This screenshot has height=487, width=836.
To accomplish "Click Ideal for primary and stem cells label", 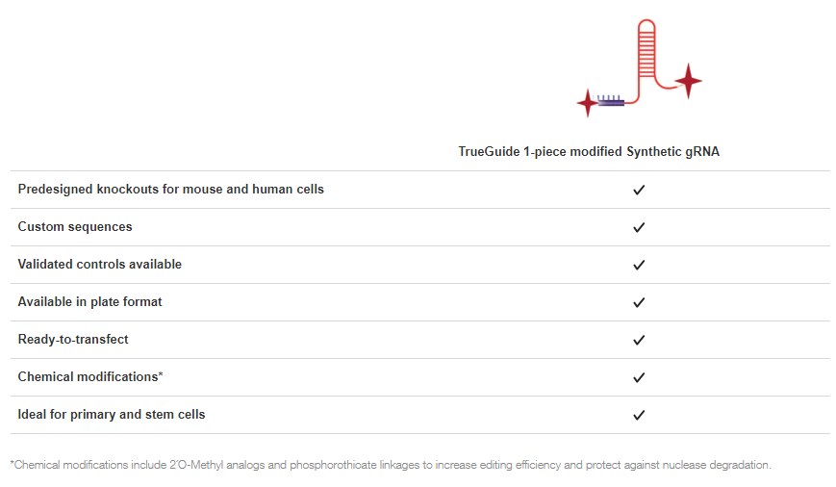I will click(x=112, y=415).
